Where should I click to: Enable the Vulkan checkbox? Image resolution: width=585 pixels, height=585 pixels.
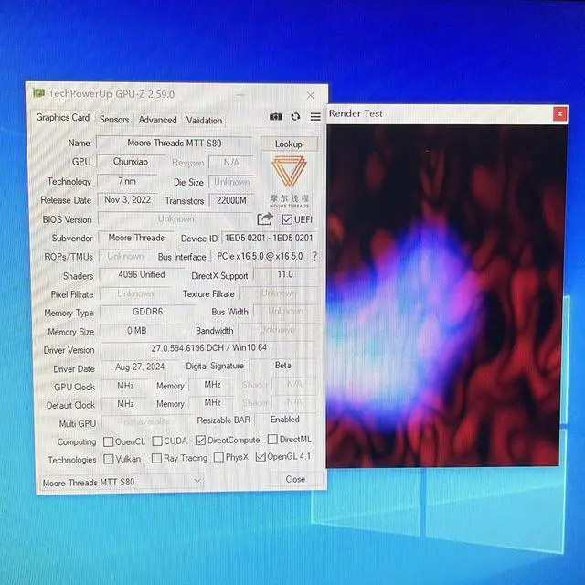point(109,459)
